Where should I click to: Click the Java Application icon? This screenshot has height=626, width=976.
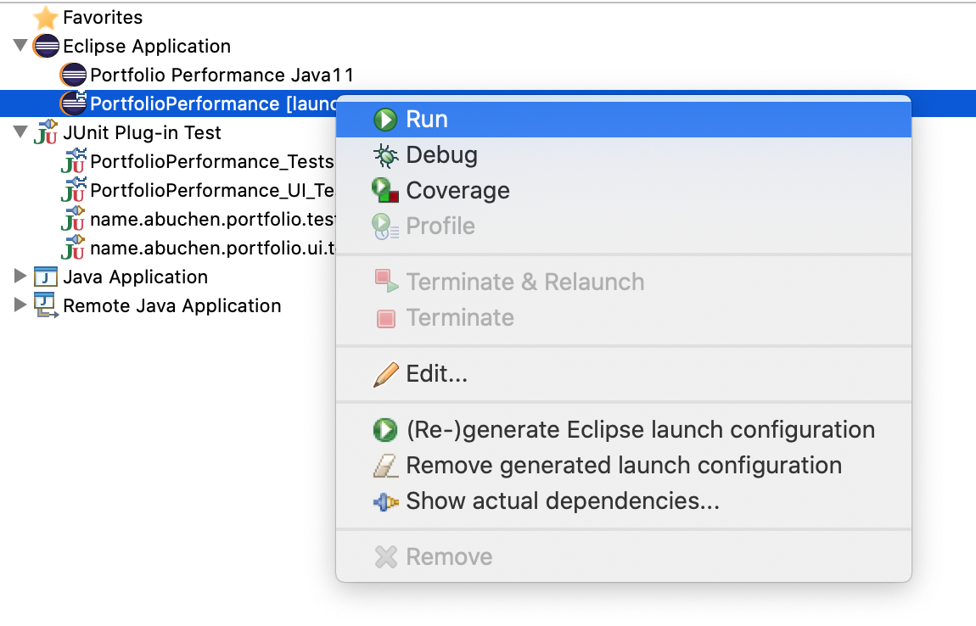coord(44,277)
